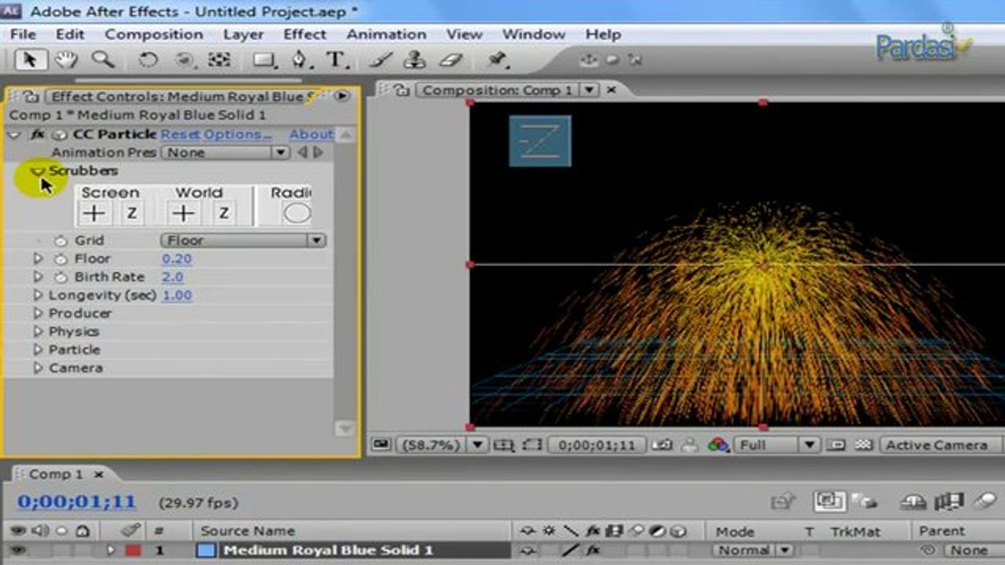Hide the Medium Royal Blue Solid 1 layer
The width and height of the screenshot is (1005, 565).
click(16, 550)
